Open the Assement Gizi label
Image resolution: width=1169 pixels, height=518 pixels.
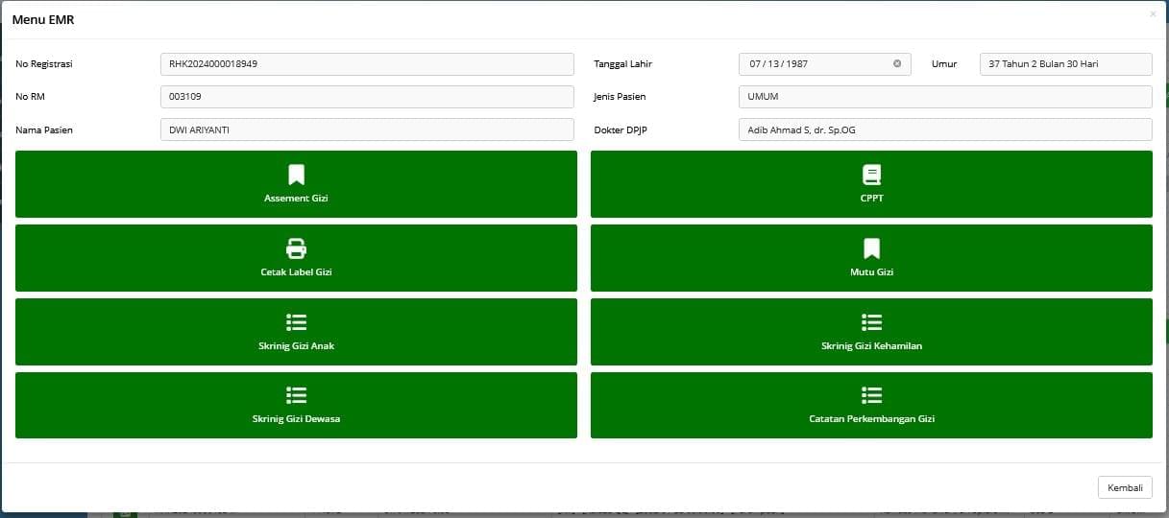tap(296, 198)
